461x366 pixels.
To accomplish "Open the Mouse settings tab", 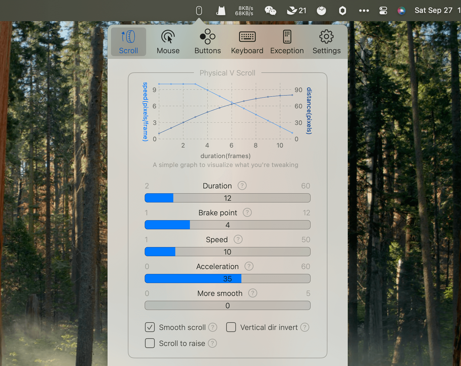I will (168, 42).
